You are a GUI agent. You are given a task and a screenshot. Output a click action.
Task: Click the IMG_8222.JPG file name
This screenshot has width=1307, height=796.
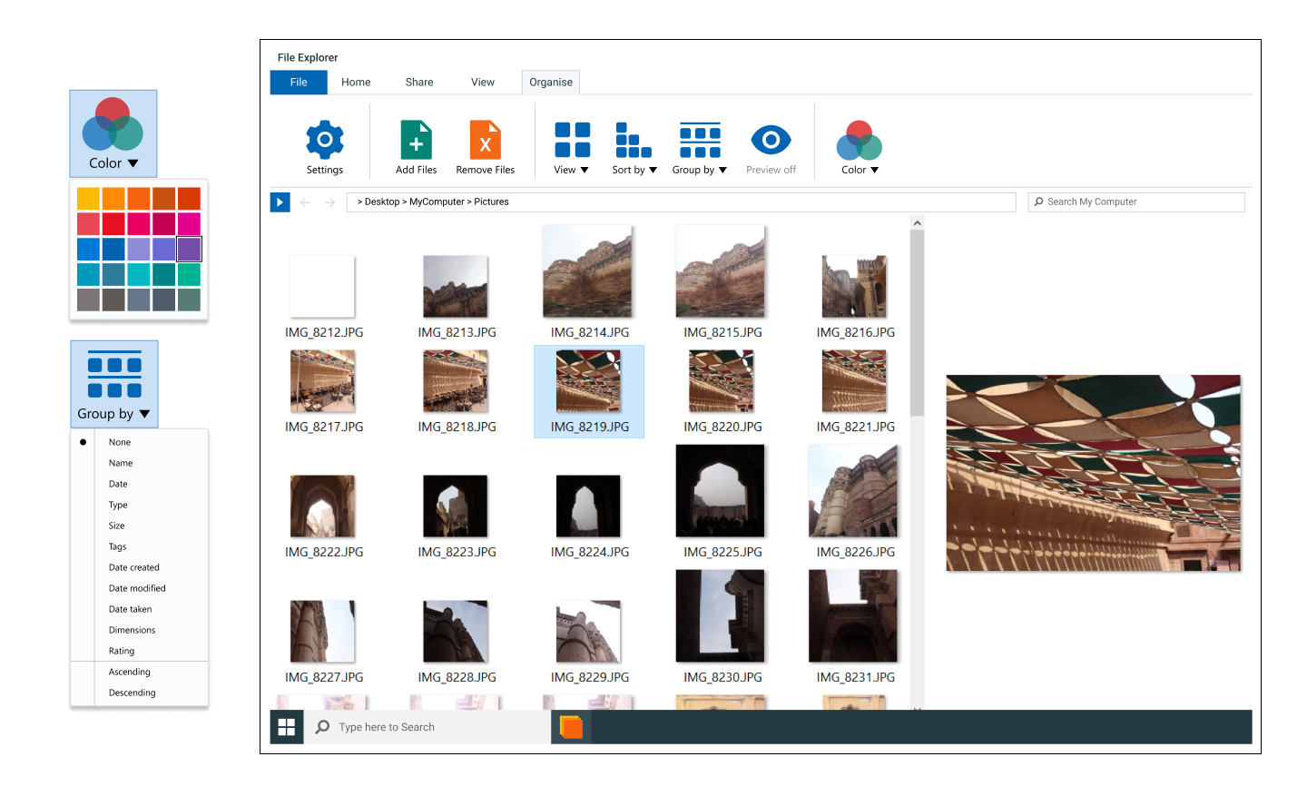[x=324, y=552]
